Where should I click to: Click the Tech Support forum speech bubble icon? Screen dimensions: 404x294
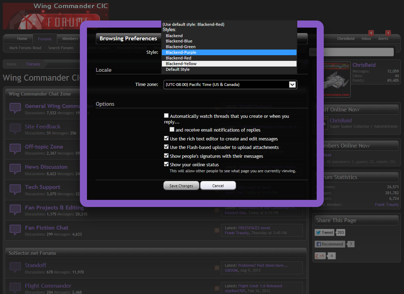coord(15,189)
